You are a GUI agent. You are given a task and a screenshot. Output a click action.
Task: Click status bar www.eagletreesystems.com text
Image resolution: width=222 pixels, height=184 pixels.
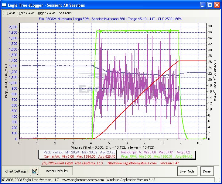click(83, 180)
